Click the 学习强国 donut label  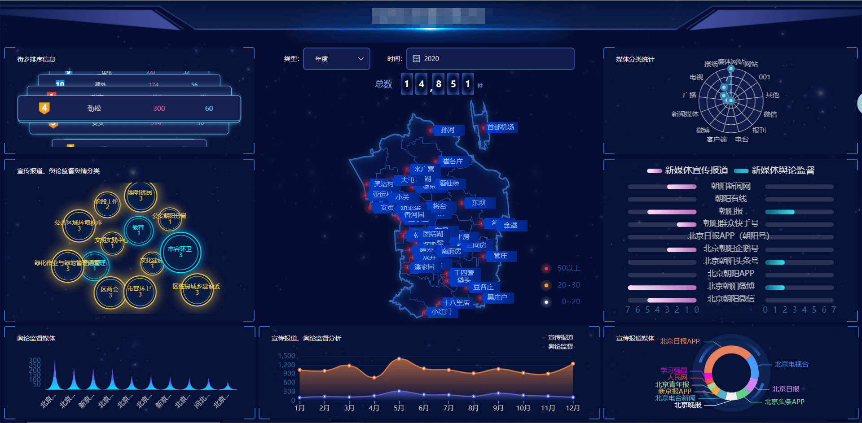(673, 371)
